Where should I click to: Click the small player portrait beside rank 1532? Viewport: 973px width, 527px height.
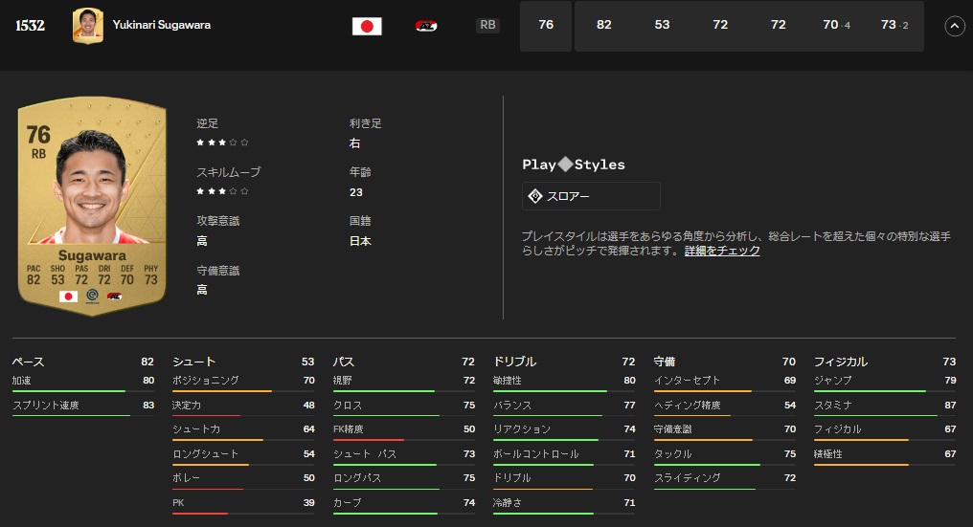(87, 26)
